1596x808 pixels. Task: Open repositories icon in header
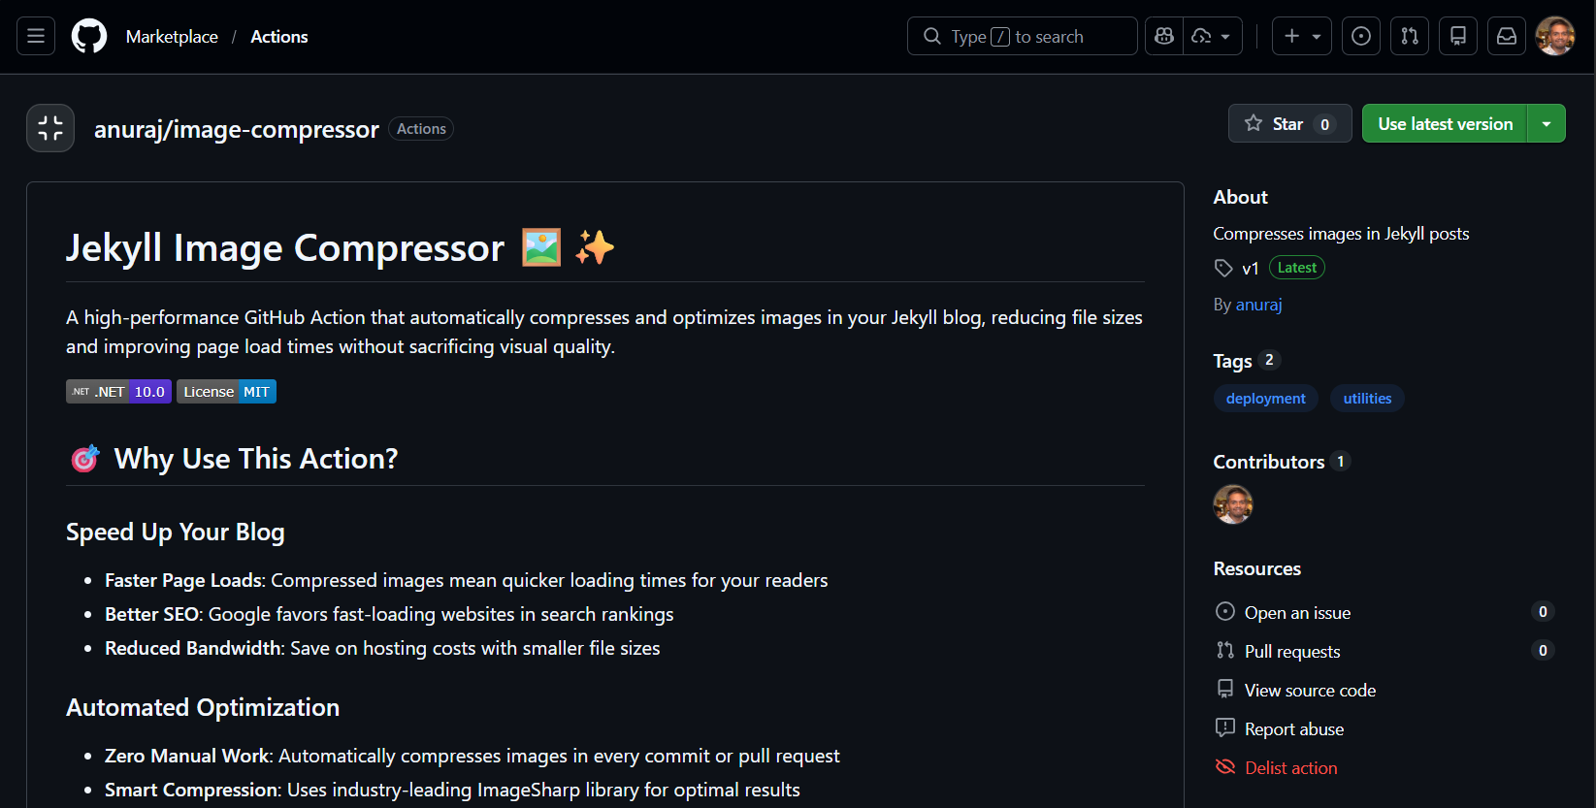[x=1458, y=37]
